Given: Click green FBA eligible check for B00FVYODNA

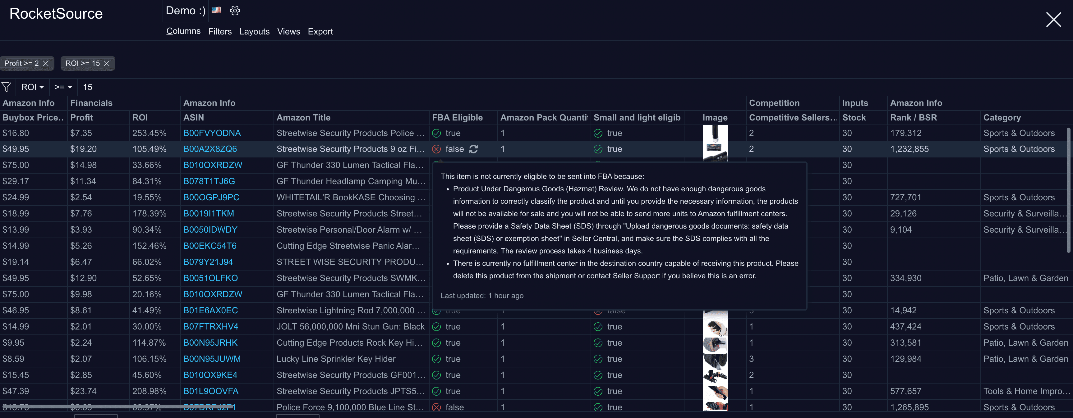Looking at the screenshot, I should pyautogui.click(x=436, y=133).
